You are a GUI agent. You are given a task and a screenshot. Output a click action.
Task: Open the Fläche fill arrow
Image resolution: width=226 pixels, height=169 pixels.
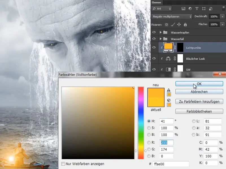point(222,25)
